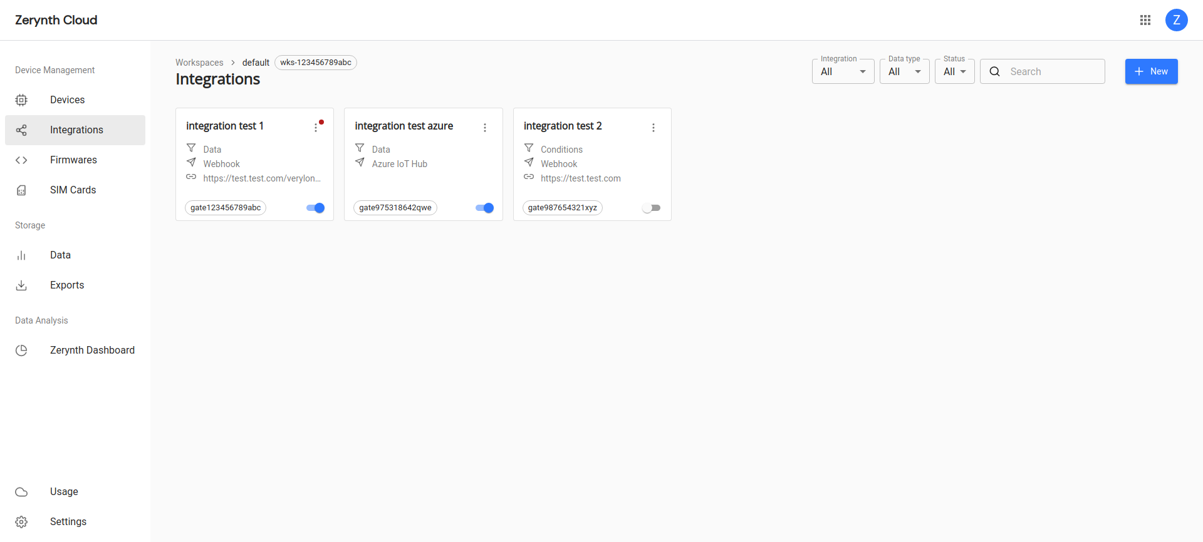1203x542 pixels.
Task: Click the default workspace breadcrumb
Action: point(256,63)
